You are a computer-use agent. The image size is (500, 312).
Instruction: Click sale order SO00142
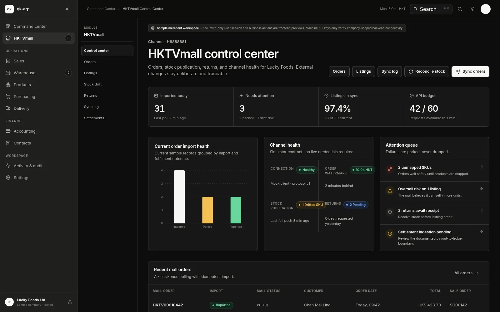[x=458, y=305]
